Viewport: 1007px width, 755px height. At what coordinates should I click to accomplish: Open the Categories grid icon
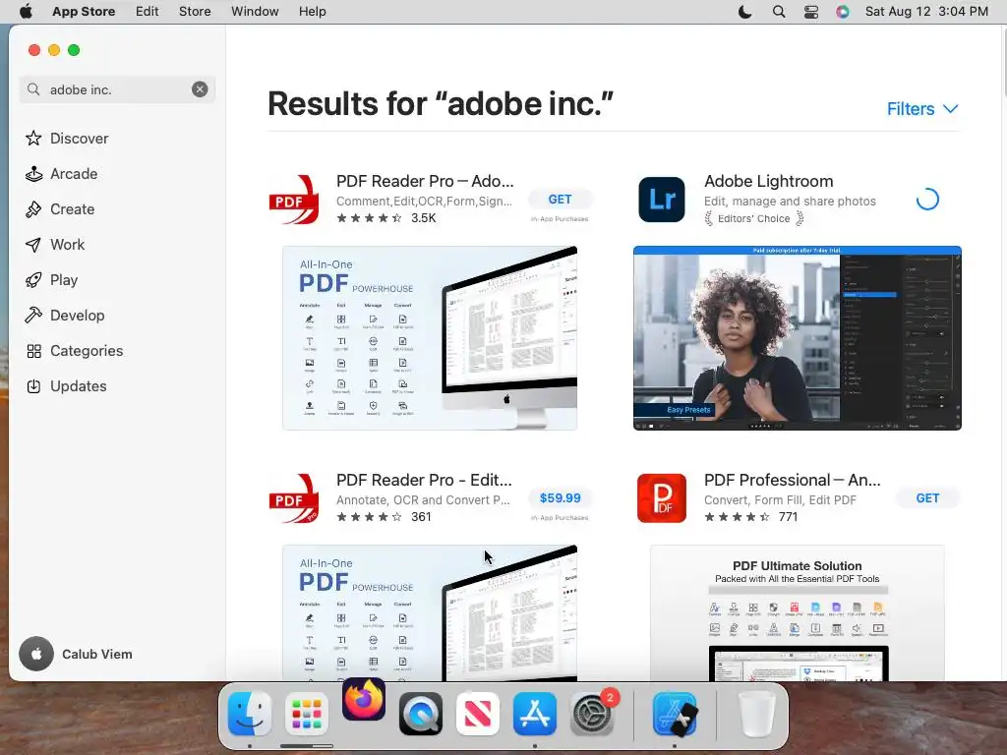point(33,351)
